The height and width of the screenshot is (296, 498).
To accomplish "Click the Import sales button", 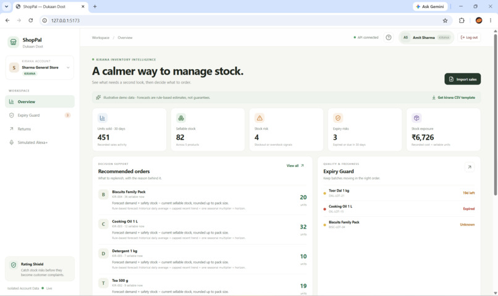I will (x=462, y=79).
